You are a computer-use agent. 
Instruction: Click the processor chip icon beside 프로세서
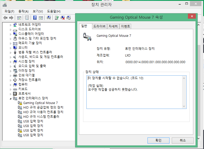[15, 94]
